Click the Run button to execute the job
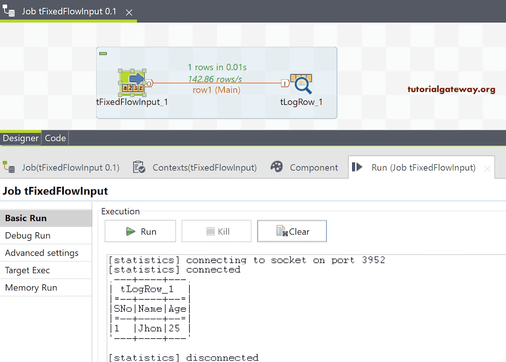The height and width of the screenshot is (362, 506). [140, 230]
